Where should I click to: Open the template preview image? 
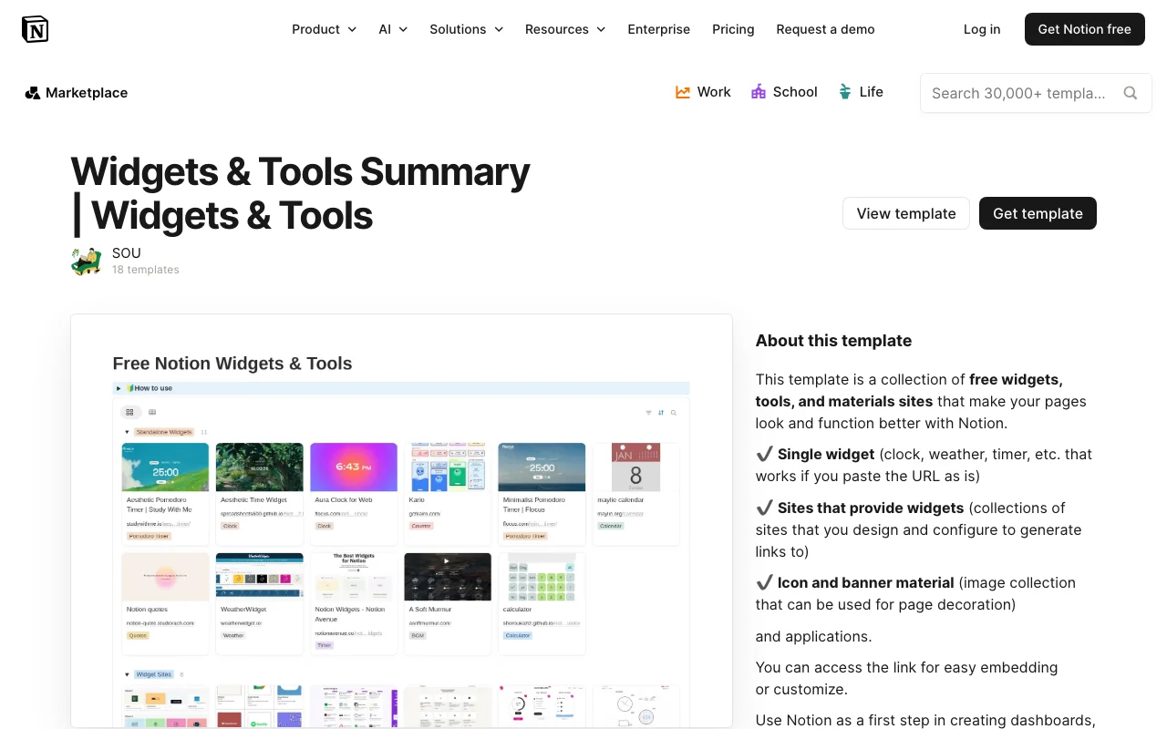click(401, 521)
